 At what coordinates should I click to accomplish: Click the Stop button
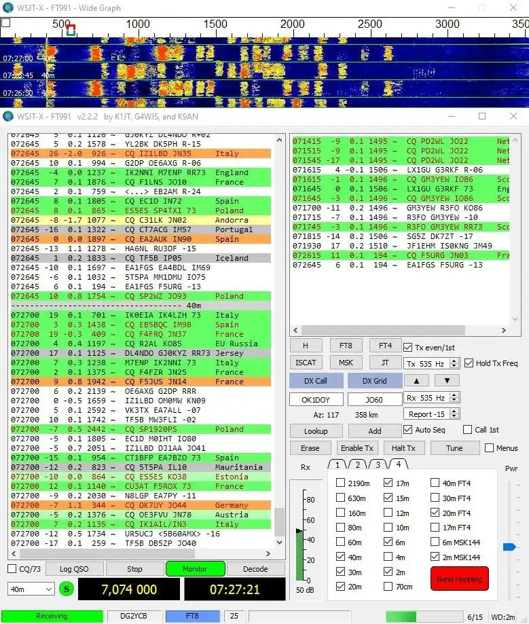click(x=134, y=569)
